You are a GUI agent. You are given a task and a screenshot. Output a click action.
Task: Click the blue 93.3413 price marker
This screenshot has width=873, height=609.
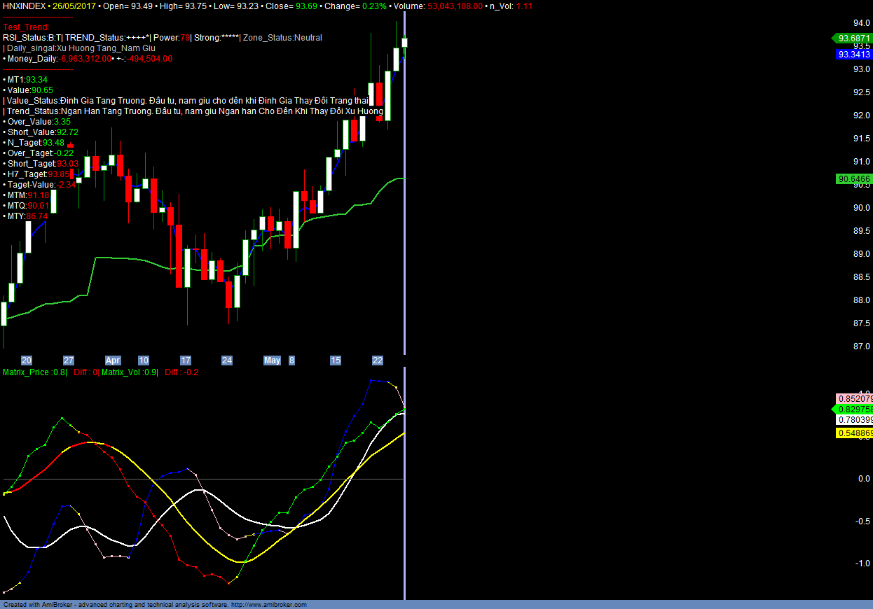pos(853,54)
